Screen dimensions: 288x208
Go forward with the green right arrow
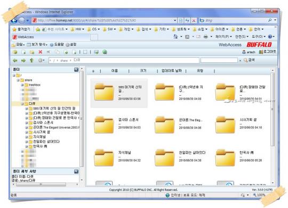[23, 60]
